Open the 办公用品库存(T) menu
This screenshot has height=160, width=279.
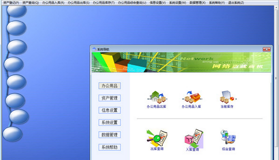[104, 3]
